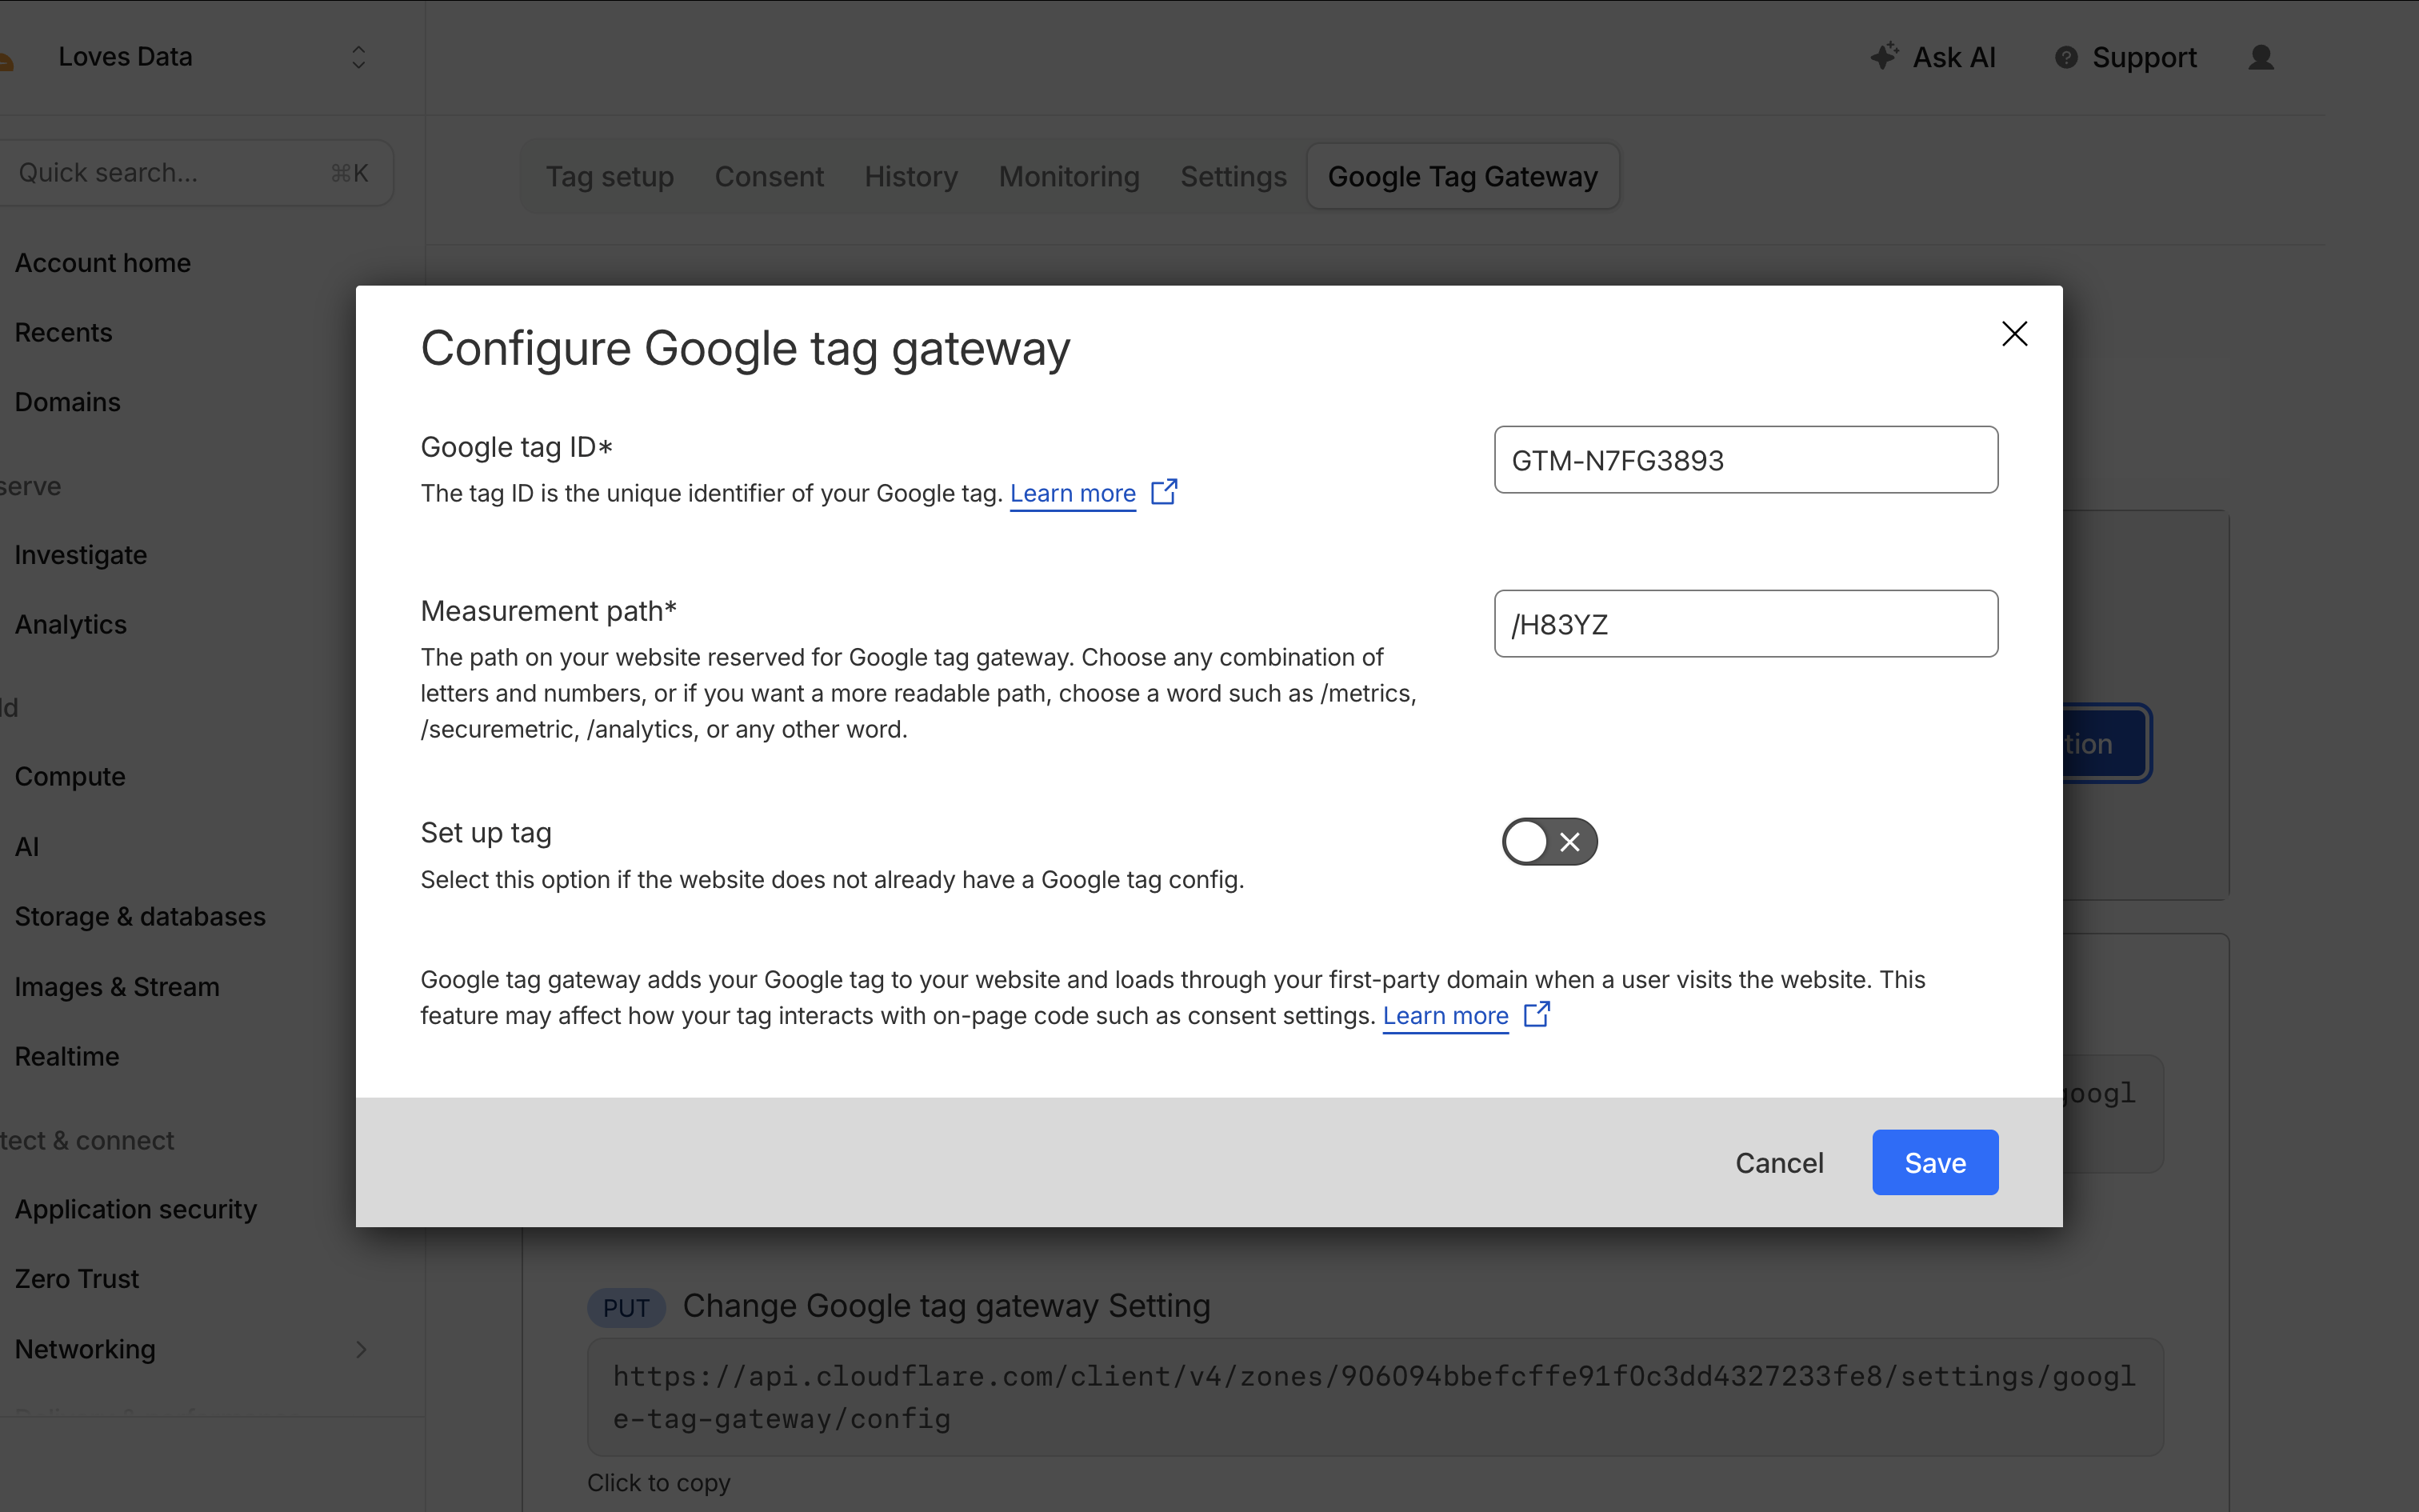Click the Quick search field
The image size is (2419, 1512).
[195, 173]
